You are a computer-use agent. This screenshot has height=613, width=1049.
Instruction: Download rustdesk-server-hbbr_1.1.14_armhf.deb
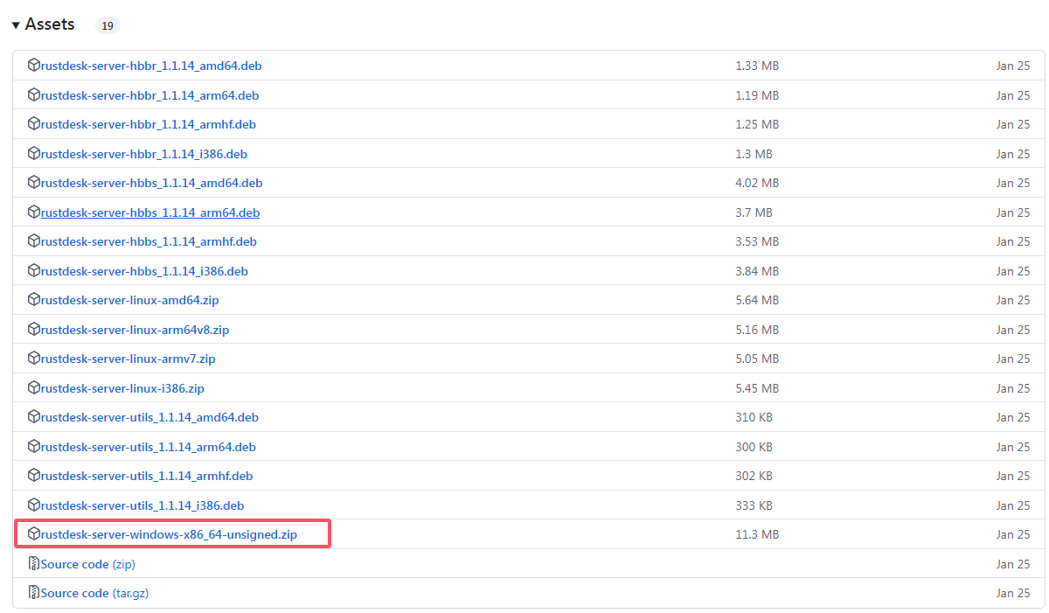[149, 124]
